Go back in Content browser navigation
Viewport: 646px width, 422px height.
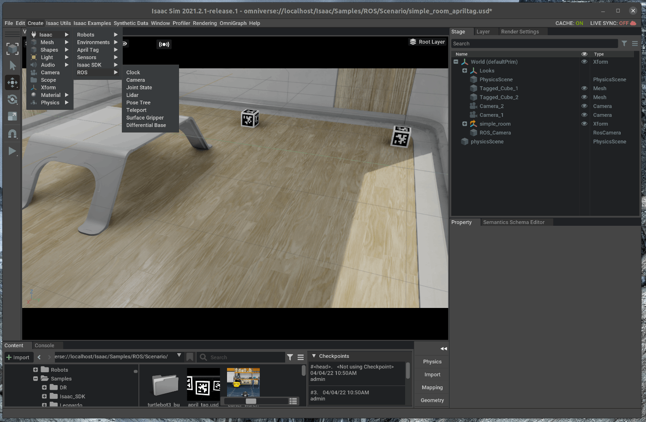pyautogui.click(x=39, y=357)
